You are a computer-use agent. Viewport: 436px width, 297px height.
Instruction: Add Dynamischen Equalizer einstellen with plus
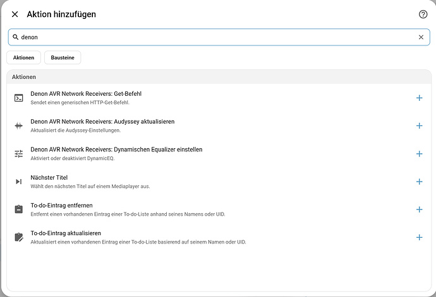point(420,154)
